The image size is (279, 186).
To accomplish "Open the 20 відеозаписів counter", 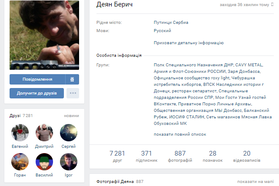I will pyautogui.click(x=246, y=156).
